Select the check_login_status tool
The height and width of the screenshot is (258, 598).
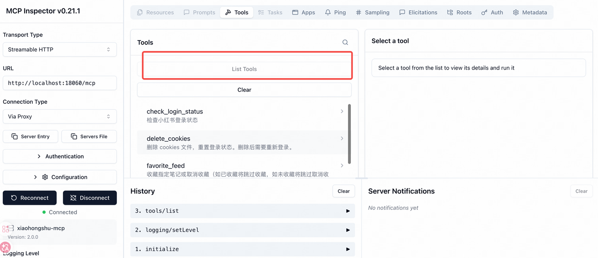(x=242, y=115)
